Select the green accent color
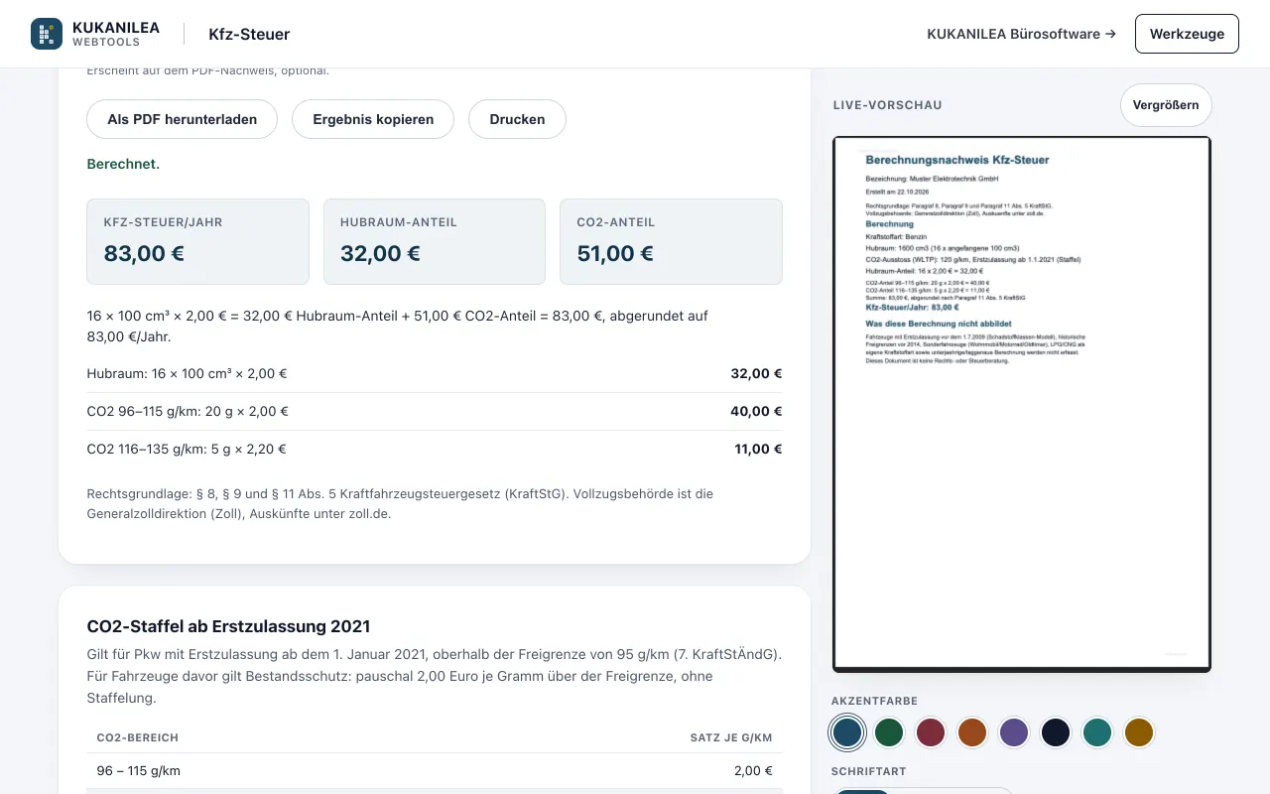The image size is (1270, 794). click(x=889, y=732)
